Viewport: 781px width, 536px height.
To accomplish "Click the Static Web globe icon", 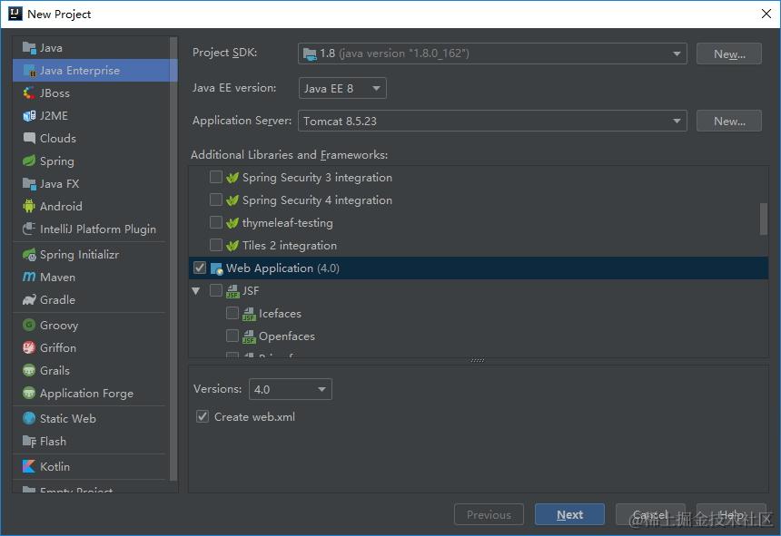I will coord(29,419).
